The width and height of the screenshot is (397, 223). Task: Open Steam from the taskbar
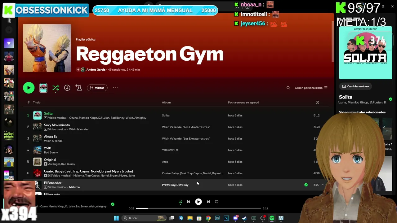[x=244, y=218]
